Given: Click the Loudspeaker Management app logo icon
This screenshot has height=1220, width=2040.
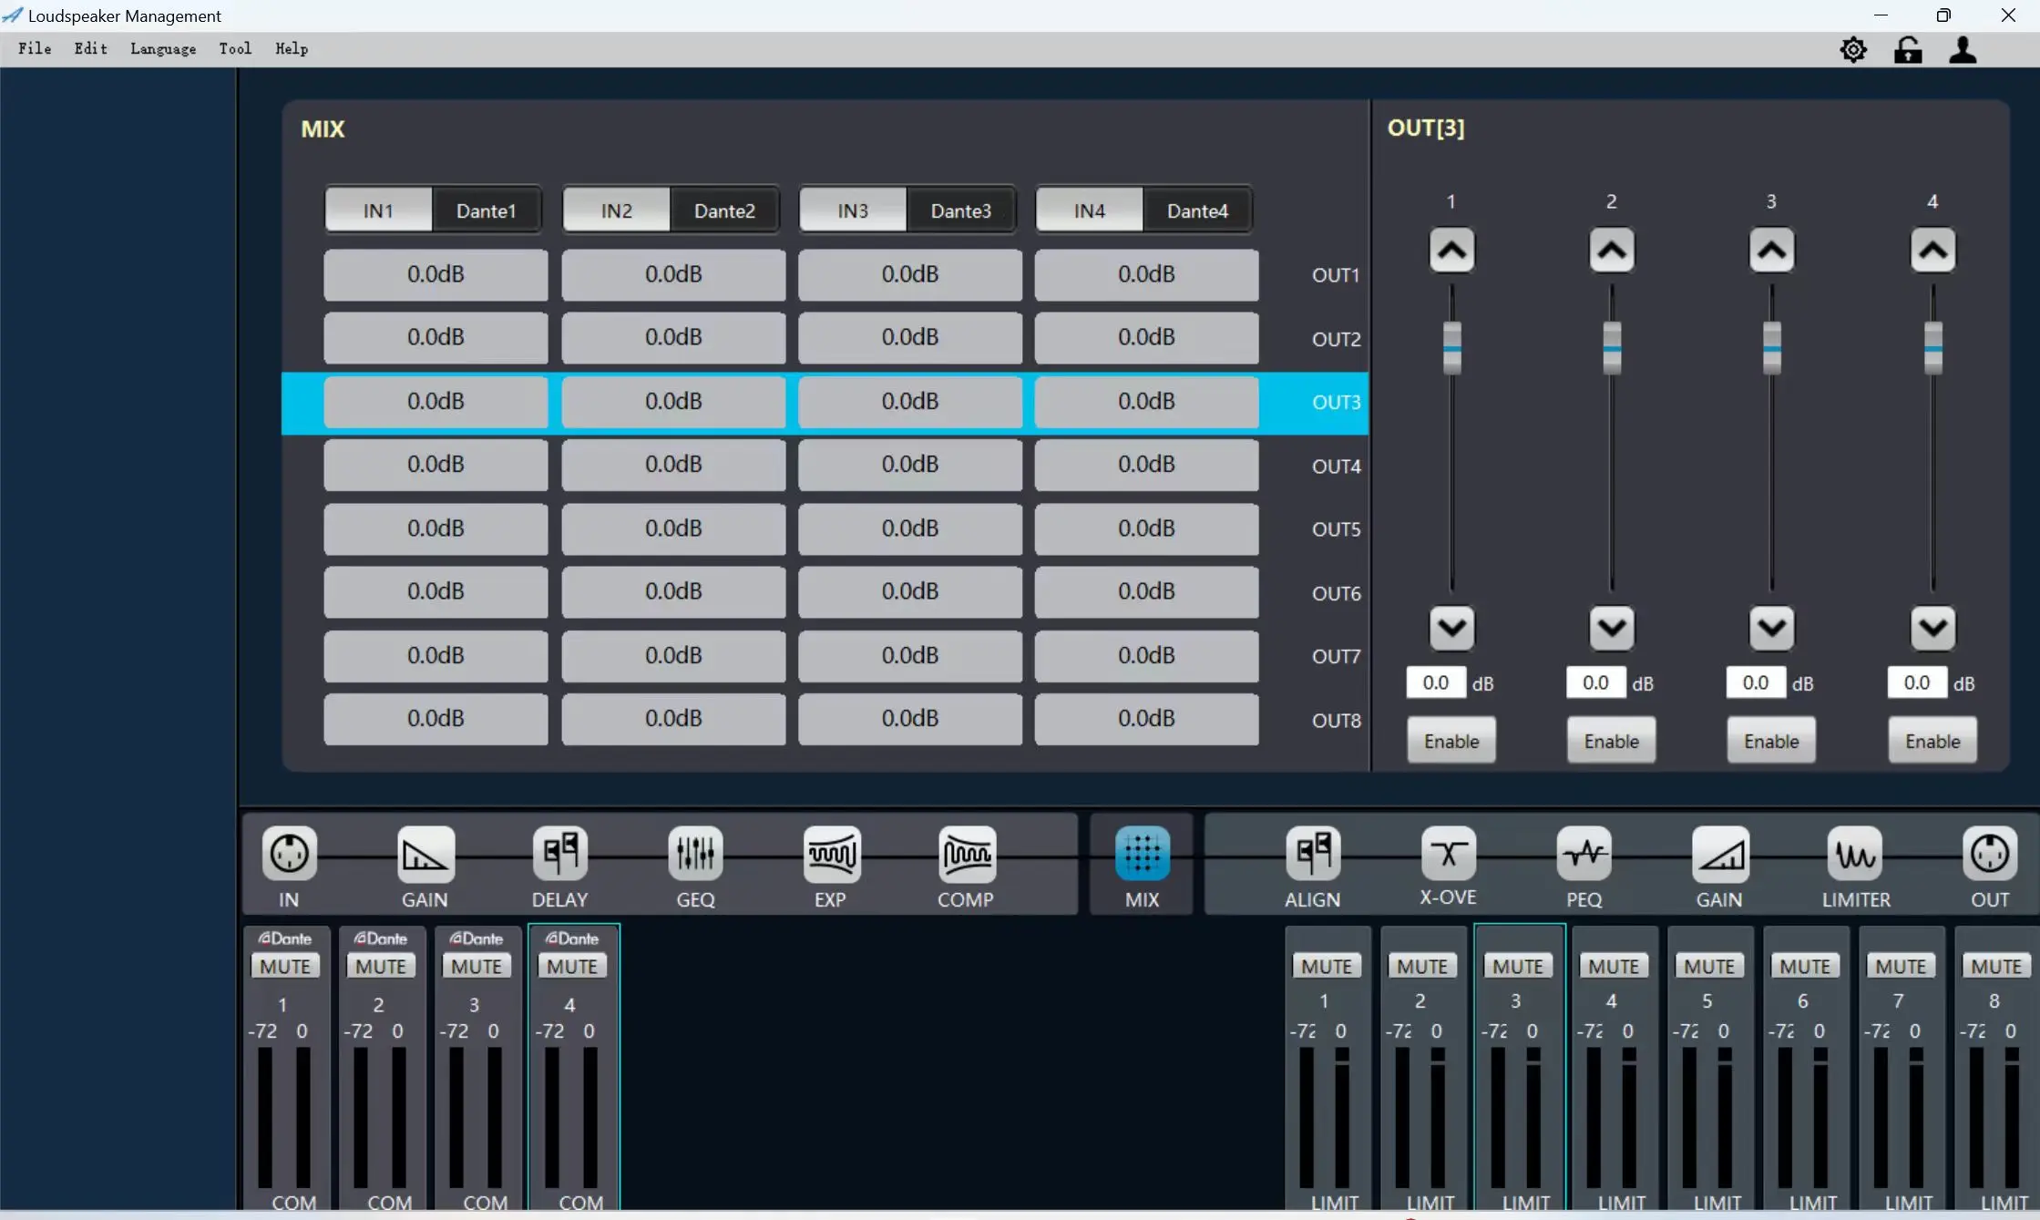Looking at the screenshot, I should click(13, 15).
